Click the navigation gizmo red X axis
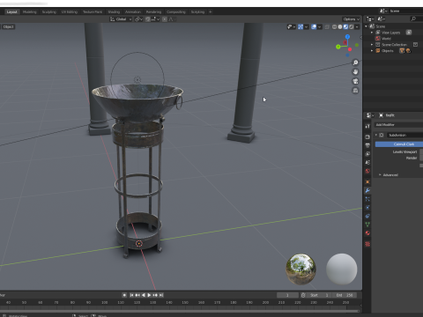The width and height of the screenshot is (423, 317). (350, 49)
